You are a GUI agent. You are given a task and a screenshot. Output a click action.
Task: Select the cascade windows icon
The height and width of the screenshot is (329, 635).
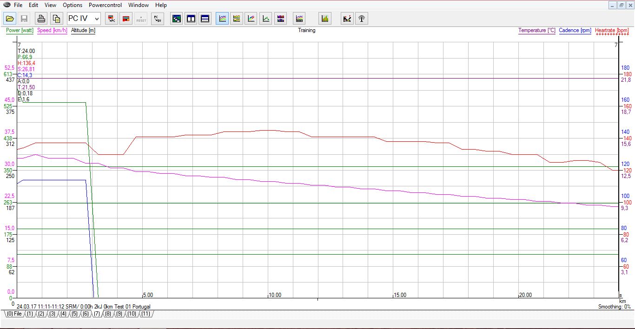click(177, 19)
